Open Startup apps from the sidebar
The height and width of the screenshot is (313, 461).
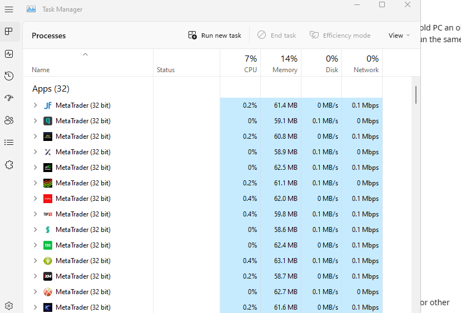9,98
